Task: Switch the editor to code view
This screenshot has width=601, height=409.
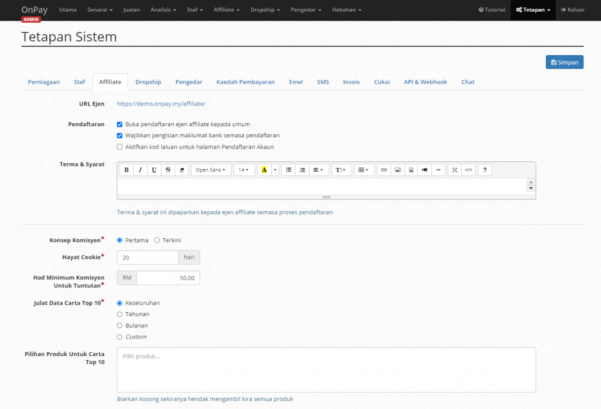Action: tap(468, 170)
